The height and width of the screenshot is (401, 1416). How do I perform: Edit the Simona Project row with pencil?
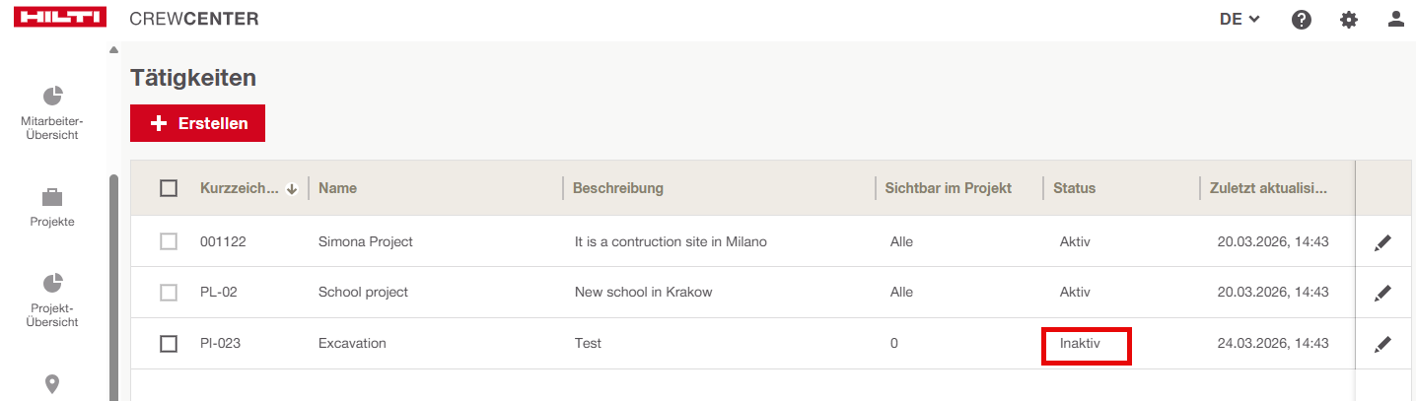click(x=1382, y=242)
